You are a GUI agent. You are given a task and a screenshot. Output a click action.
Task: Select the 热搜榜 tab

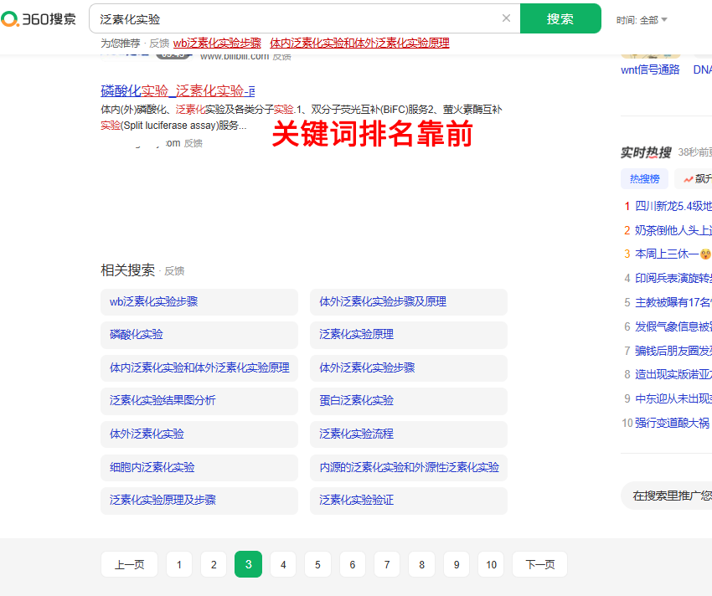click(644, 178)
